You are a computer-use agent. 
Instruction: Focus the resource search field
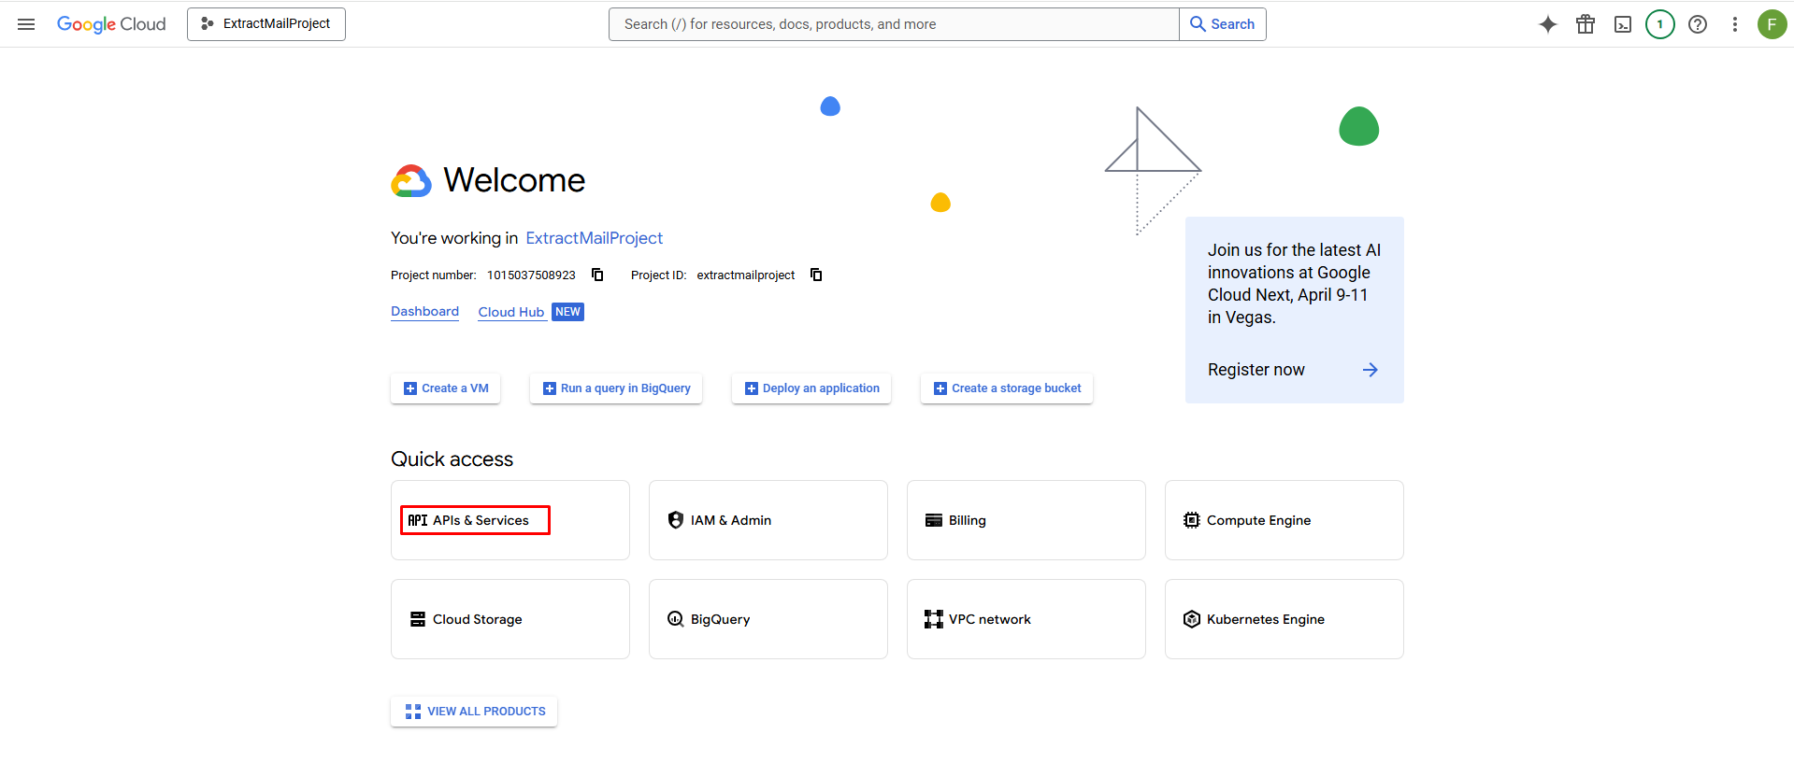pos(894,24)
